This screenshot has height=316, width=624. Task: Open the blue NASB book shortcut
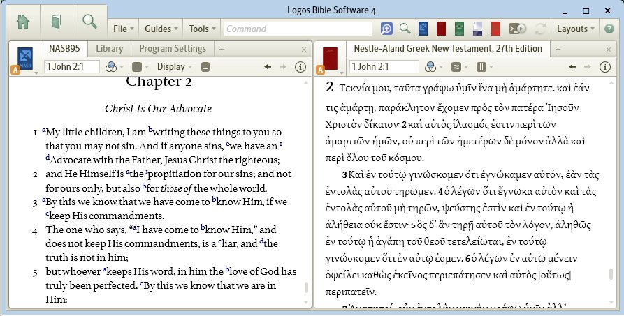tap(423, 29)
